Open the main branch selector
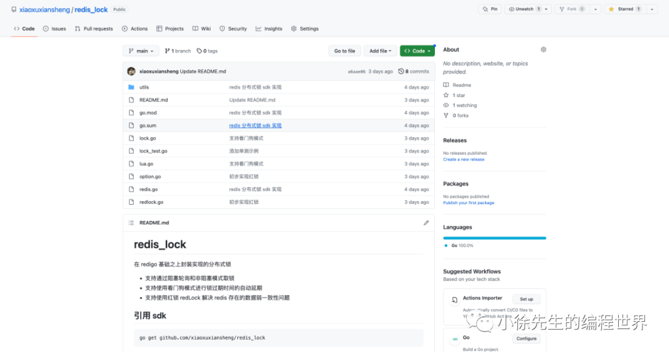This screenshot has width=669, height=352. pos(141,51)
